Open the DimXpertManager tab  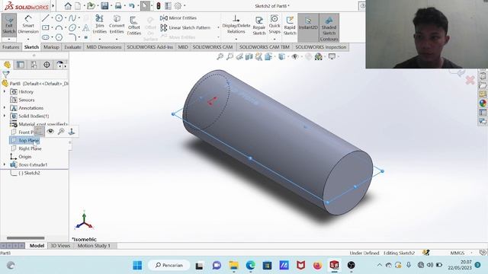[47, 65]
